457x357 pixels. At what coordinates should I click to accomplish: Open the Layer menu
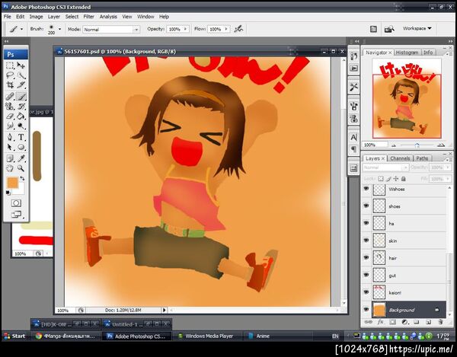(54, 17)
